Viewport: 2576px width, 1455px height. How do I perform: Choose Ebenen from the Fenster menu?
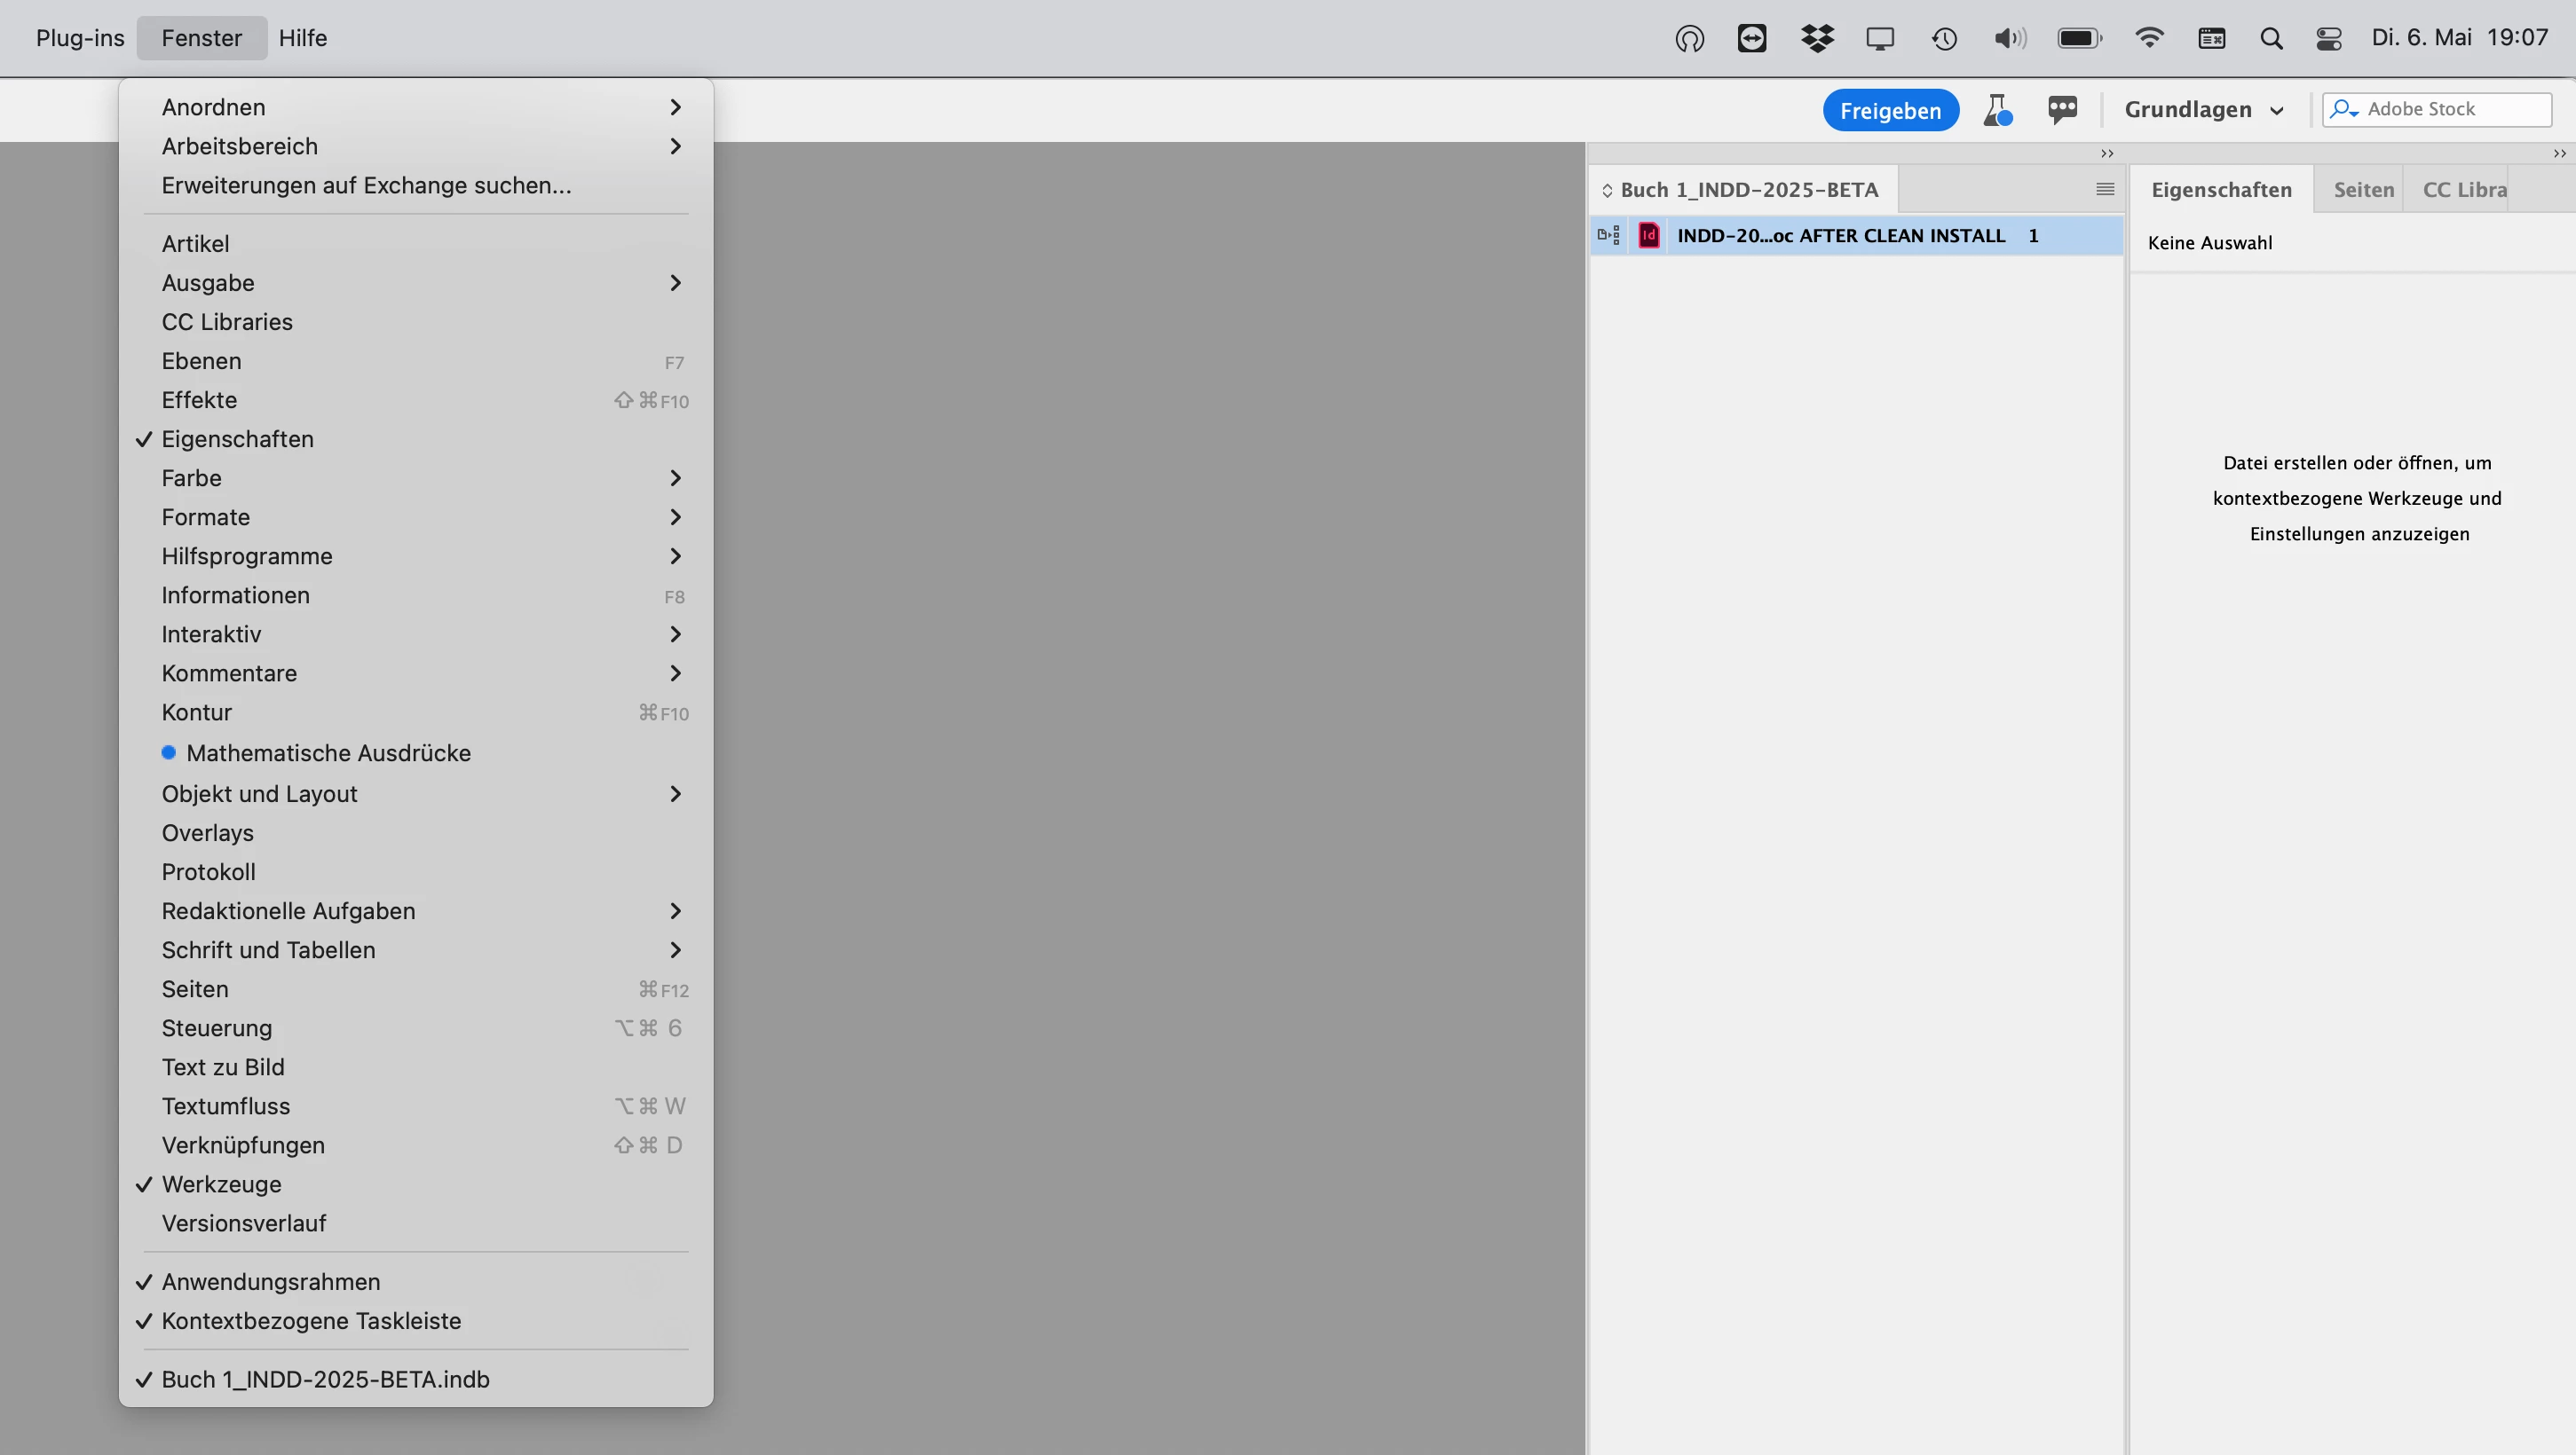202,362
